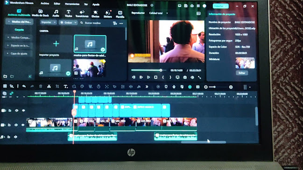Open the Efectos tab
This screenshot has width=303, height=170.
tap(95, 14)
